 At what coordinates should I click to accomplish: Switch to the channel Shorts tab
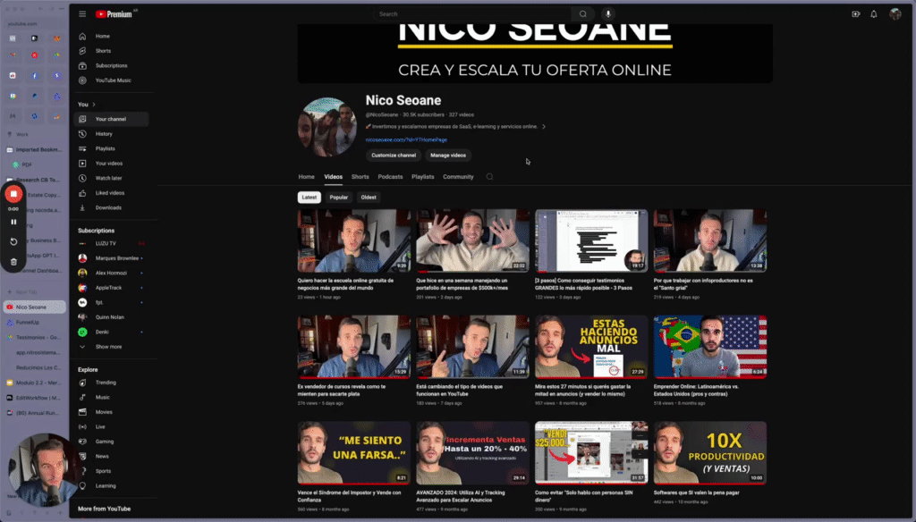360,177
